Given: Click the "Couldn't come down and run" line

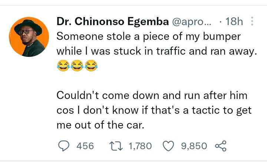Looking at the screenshot, I should pos(152,95).
